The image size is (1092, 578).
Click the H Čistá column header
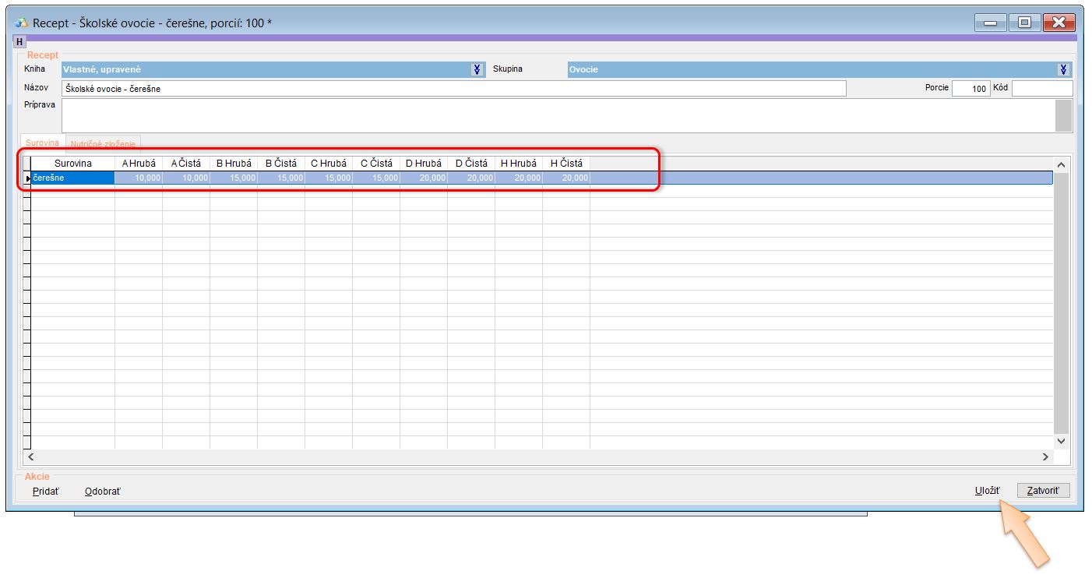tap(566, 164)
